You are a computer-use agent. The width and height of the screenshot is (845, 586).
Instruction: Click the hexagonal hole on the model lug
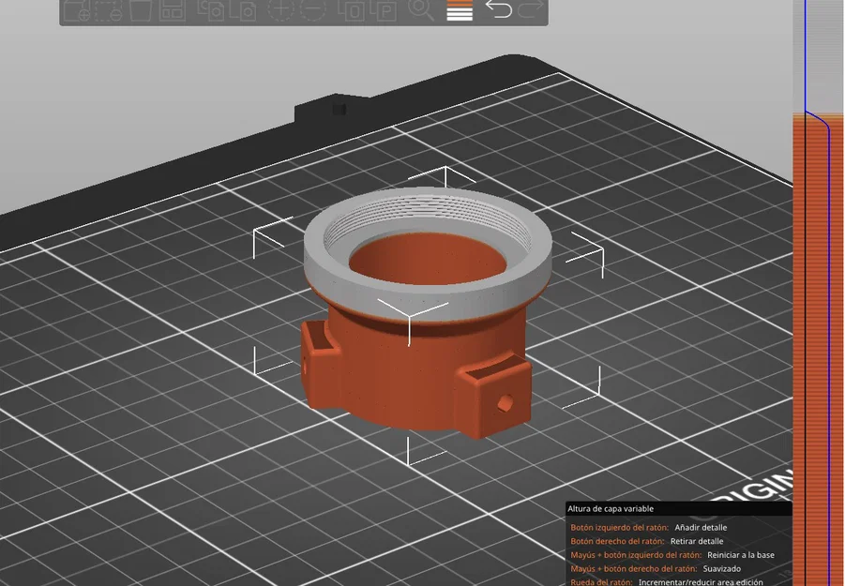click(x=505, y=403)
